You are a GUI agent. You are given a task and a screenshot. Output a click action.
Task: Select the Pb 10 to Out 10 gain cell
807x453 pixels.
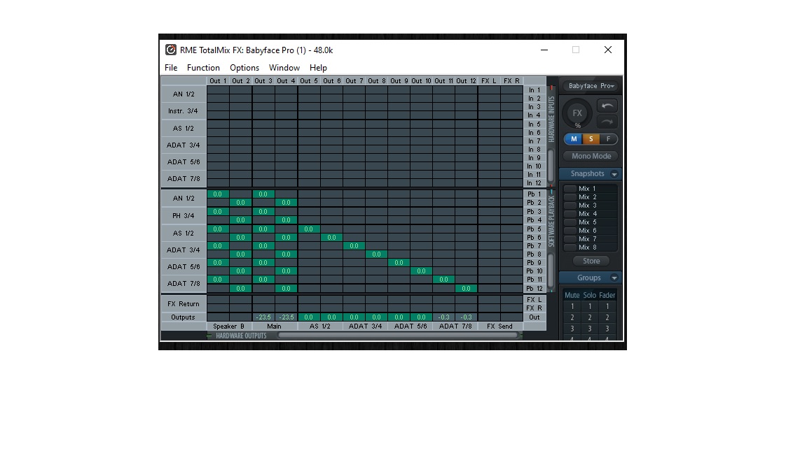coord(422,271)
